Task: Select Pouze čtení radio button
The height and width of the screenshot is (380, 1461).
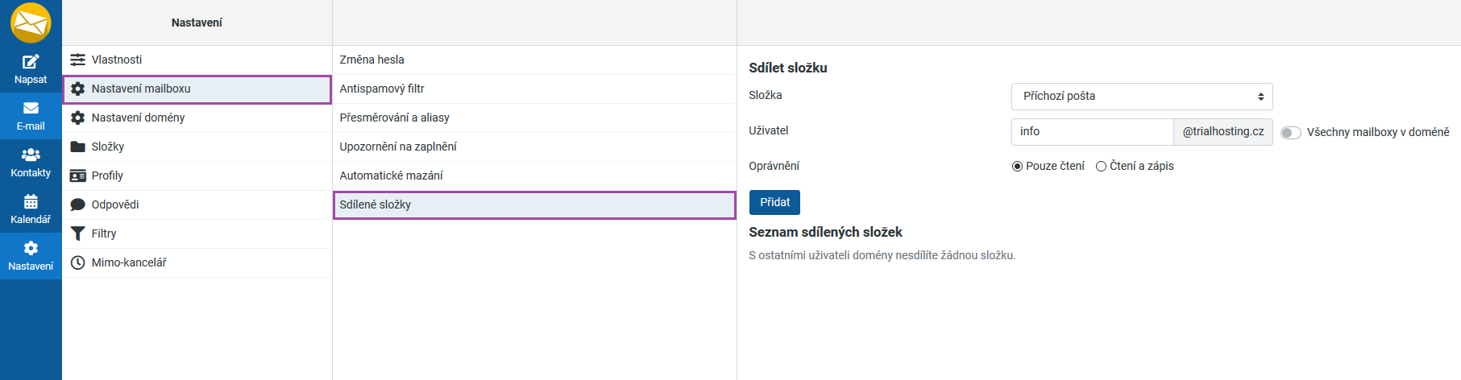Action: coord(1017,167)
